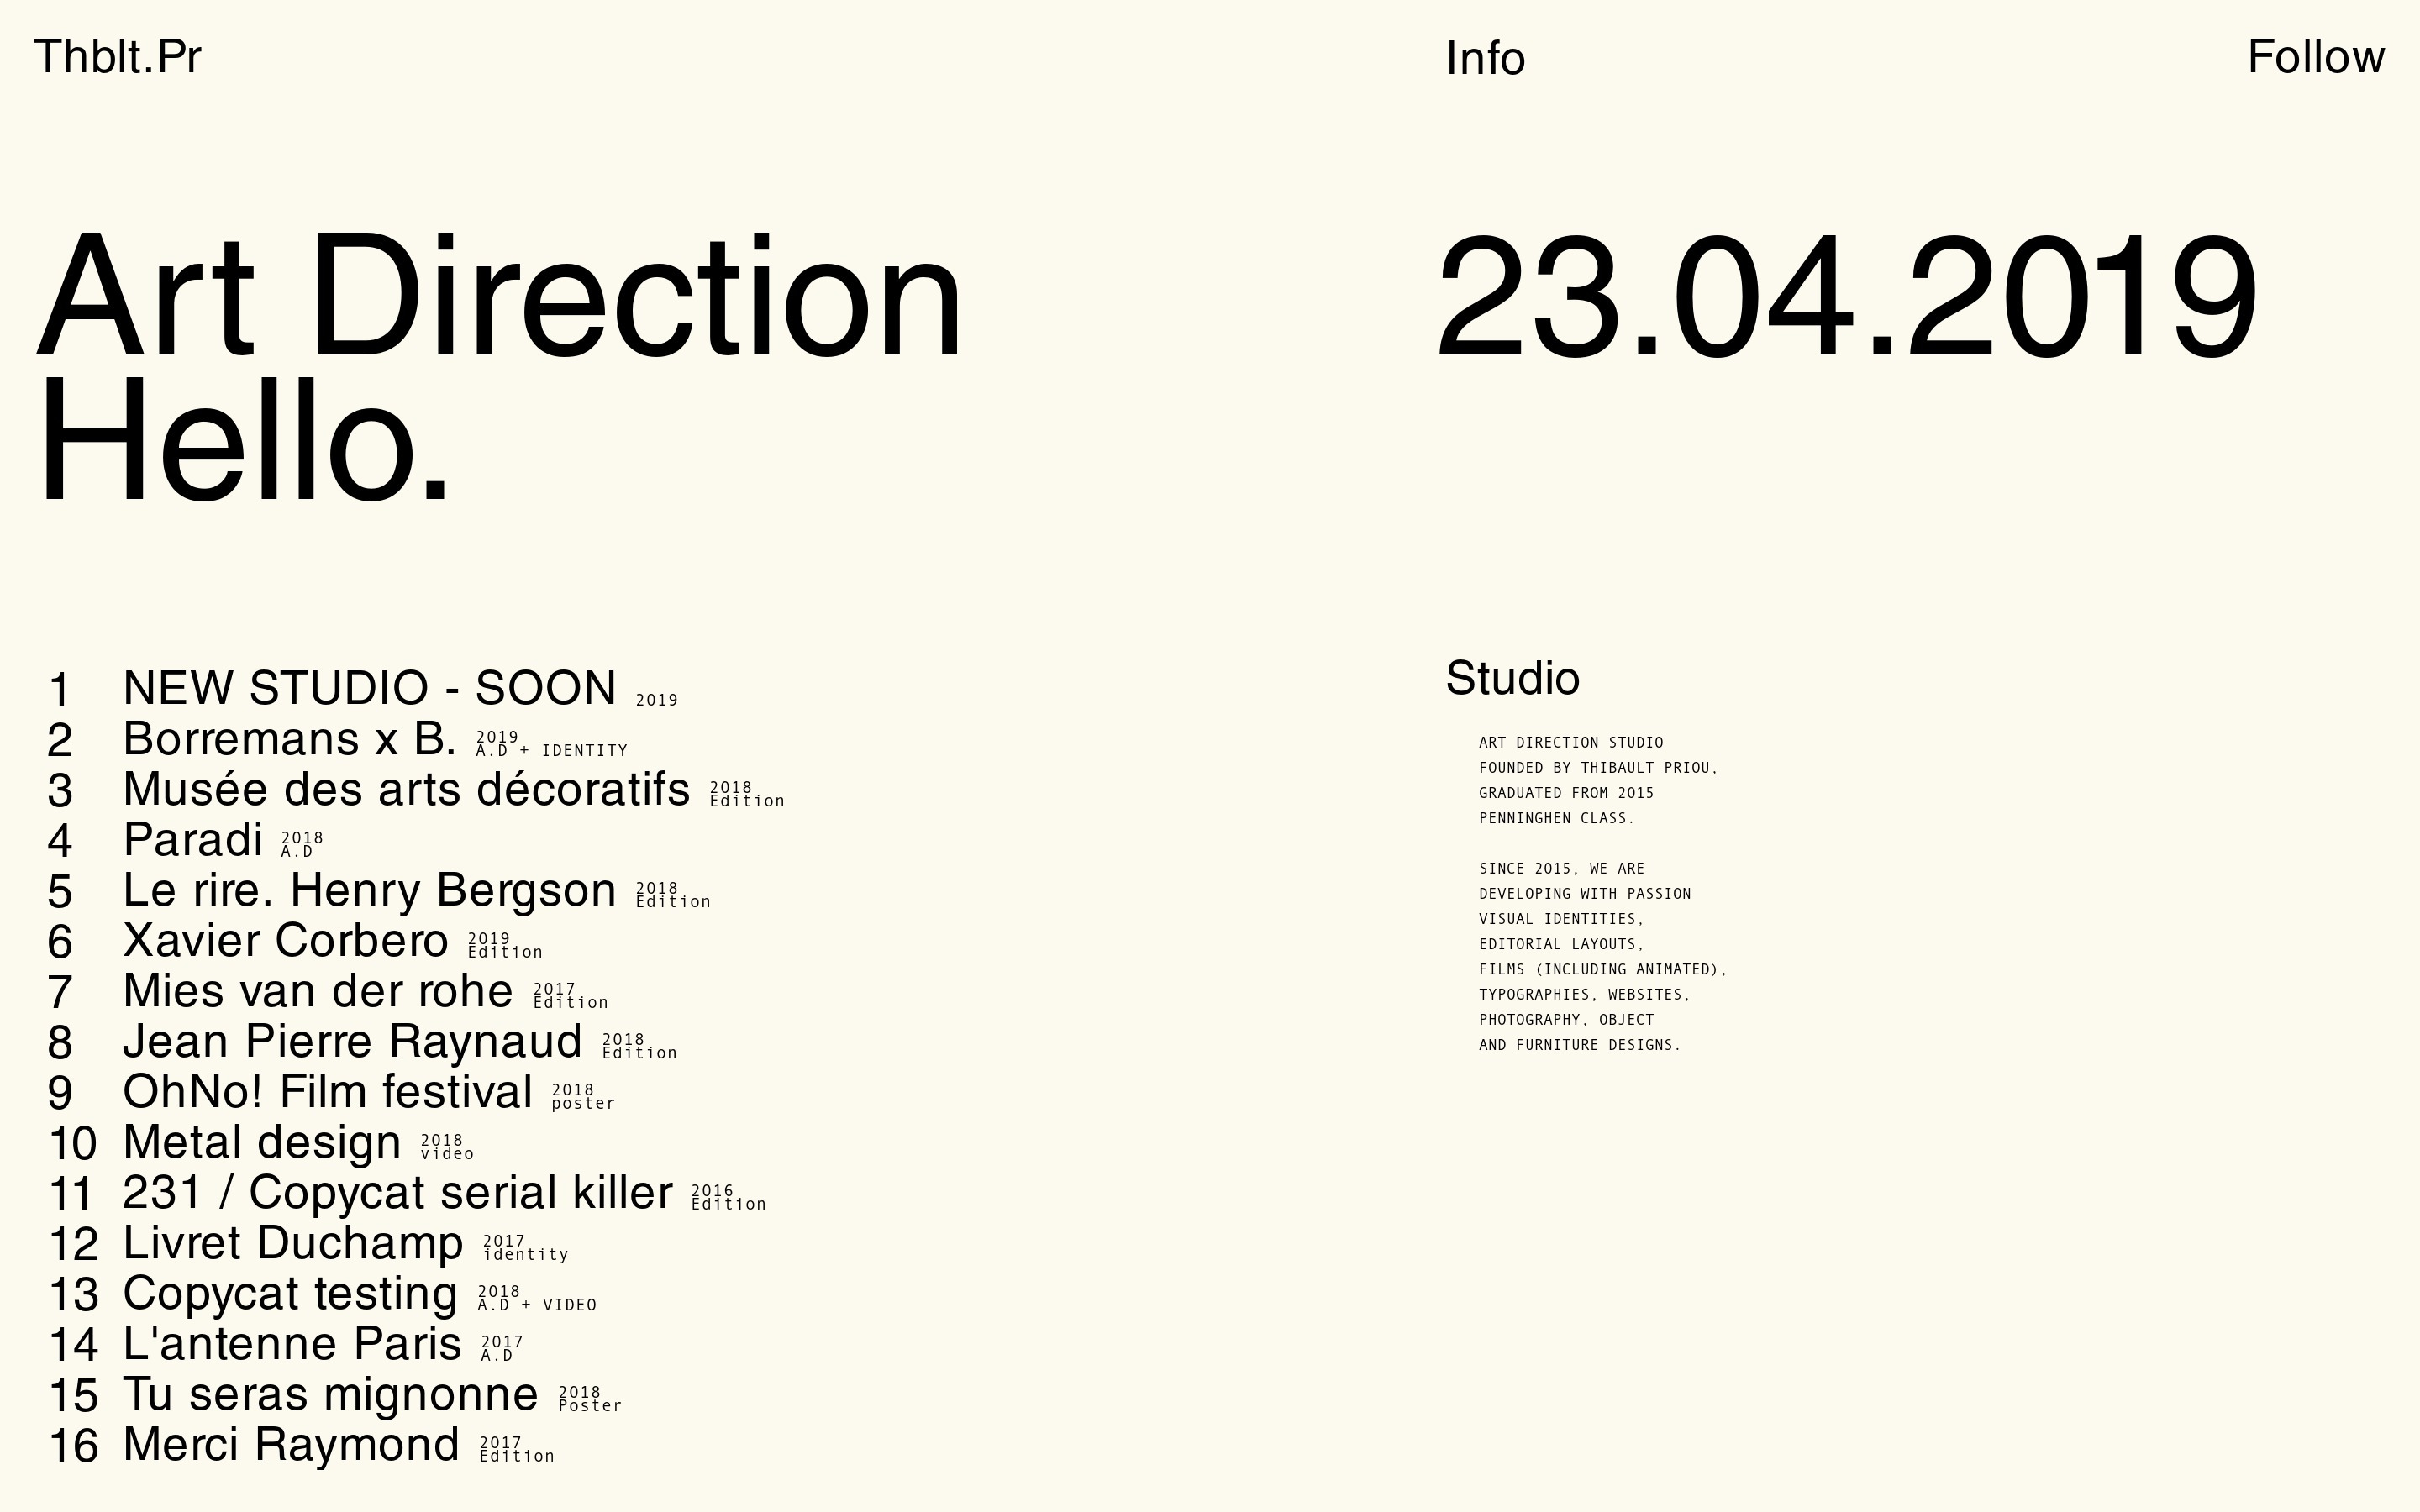View Le rire. Henry Bergson project
Screen dimensions: 2420x1512
pos(369,890)
